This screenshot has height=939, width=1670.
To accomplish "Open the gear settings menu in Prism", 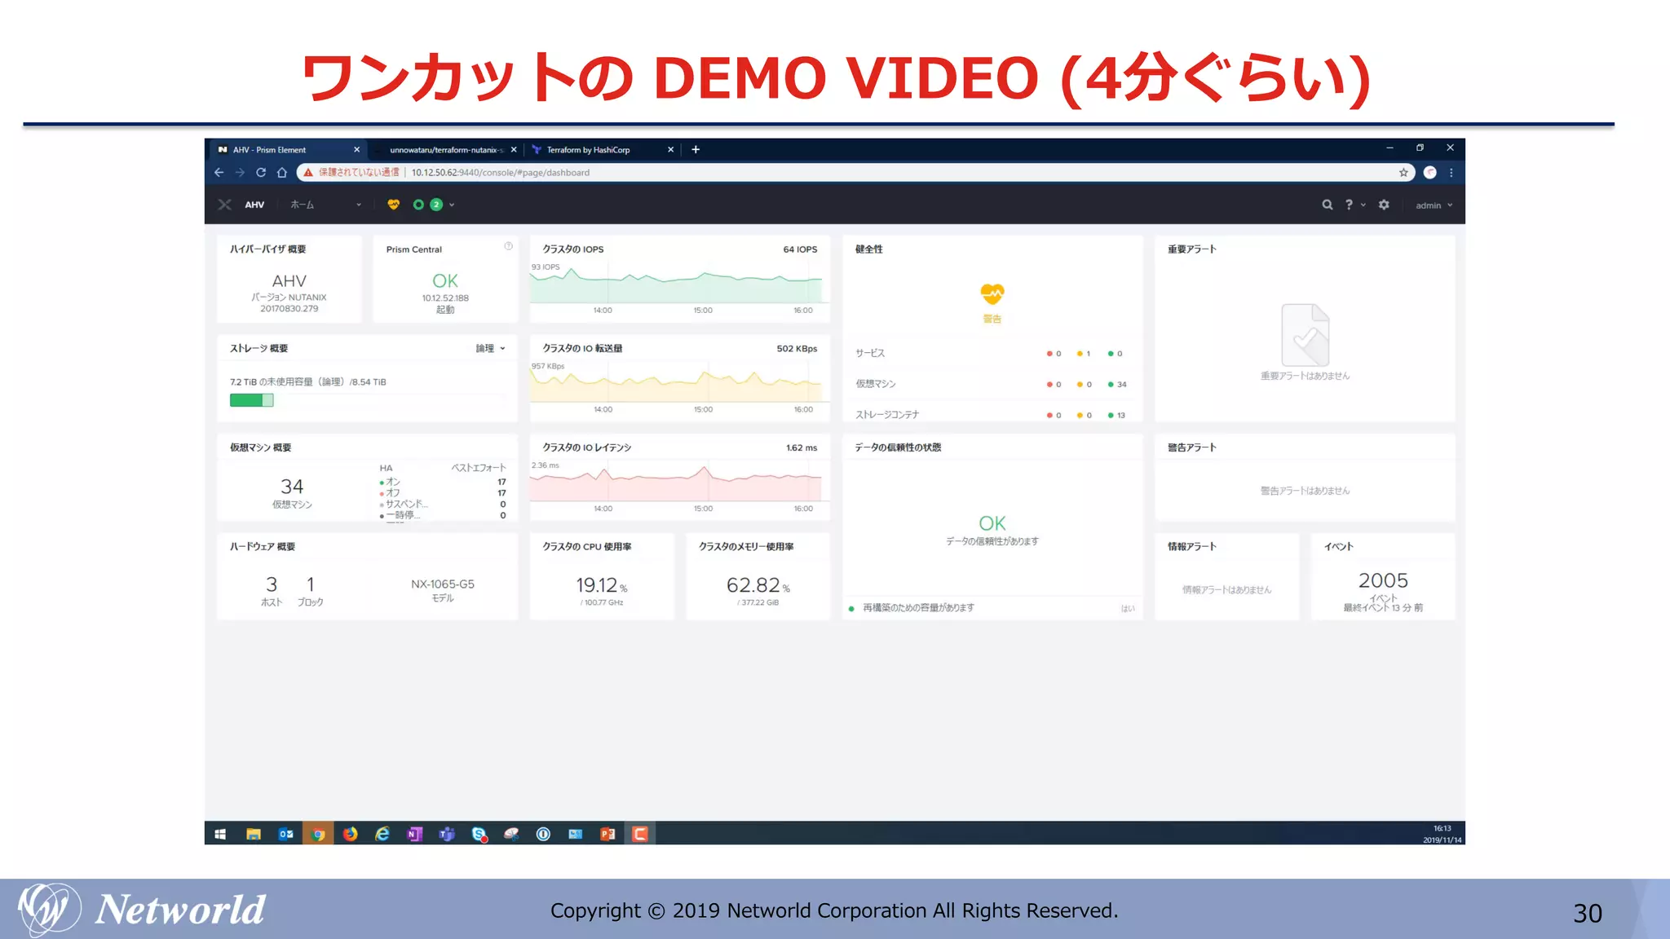I will pyautogui.click(x=1384, y=205).
